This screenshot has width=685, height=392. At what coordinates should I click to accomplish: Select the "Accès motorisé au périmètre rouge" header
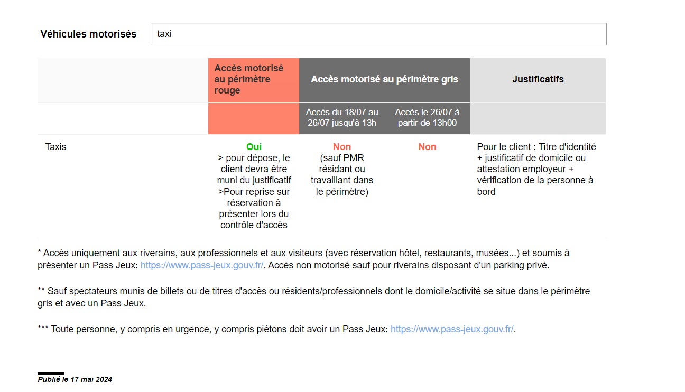point(249,79)
